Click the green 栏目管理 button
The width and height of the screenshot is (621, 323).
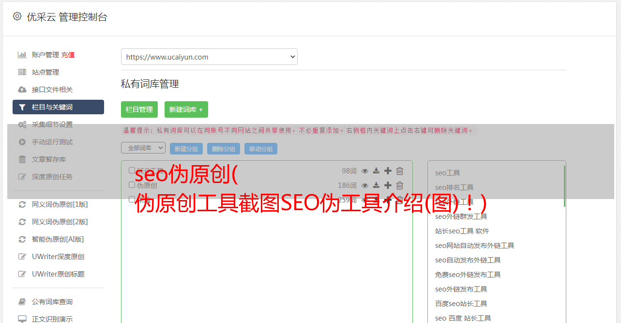pyautogui.click(x=139, y=109)
